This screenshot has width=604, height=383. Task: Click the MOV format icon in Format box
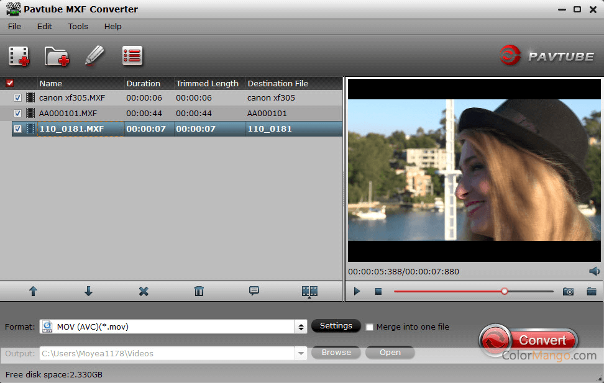click(47, 327)
